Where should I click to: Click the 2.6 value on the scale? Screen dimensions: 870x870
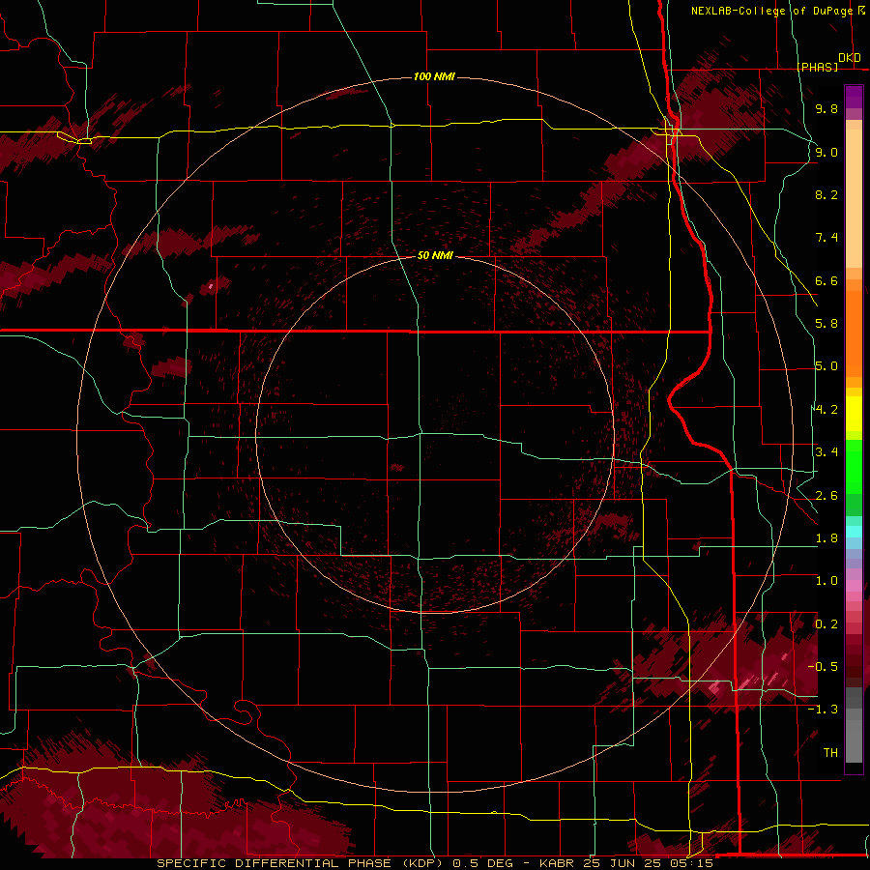pos(826,496)
